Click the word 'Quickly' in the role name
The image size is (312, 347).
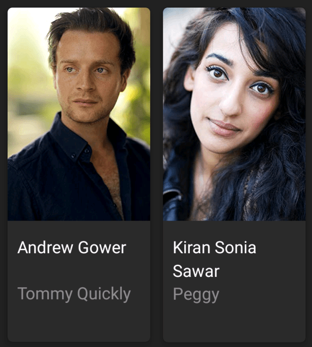click(x=104, y=294)
